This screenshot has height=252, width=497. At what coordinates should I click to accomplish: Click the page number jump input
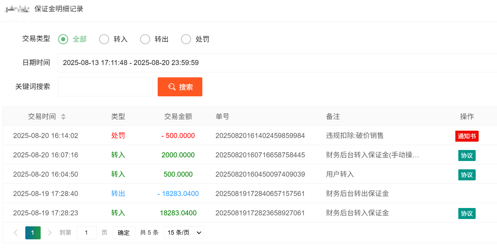tap(86, 233)
